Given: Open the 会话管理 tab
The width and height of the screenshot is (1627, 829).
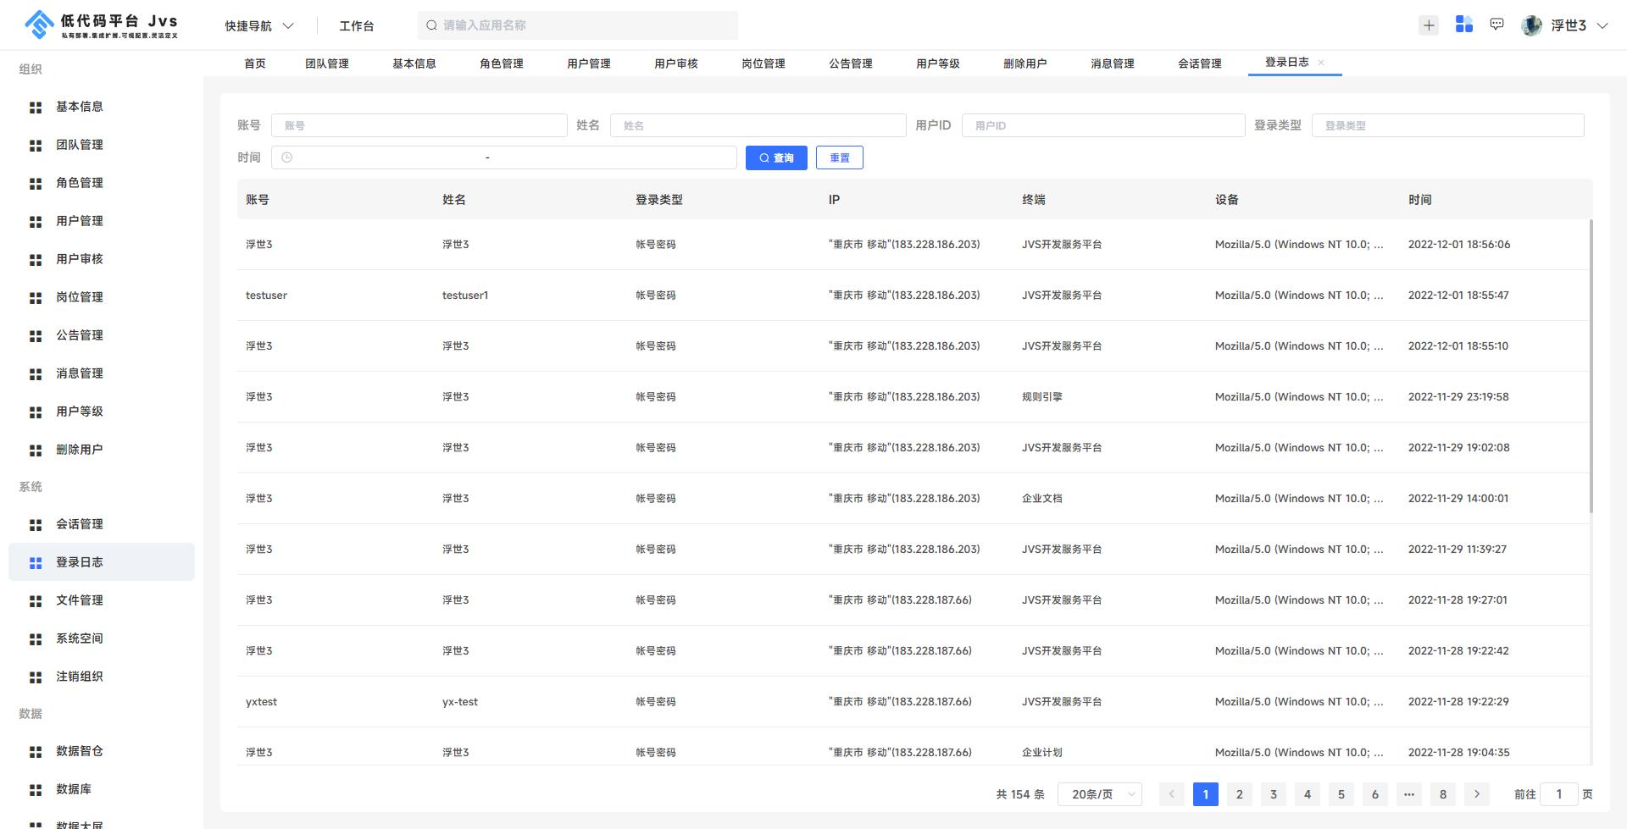Looking at the screenshot, I should [x=1199, y=64].
